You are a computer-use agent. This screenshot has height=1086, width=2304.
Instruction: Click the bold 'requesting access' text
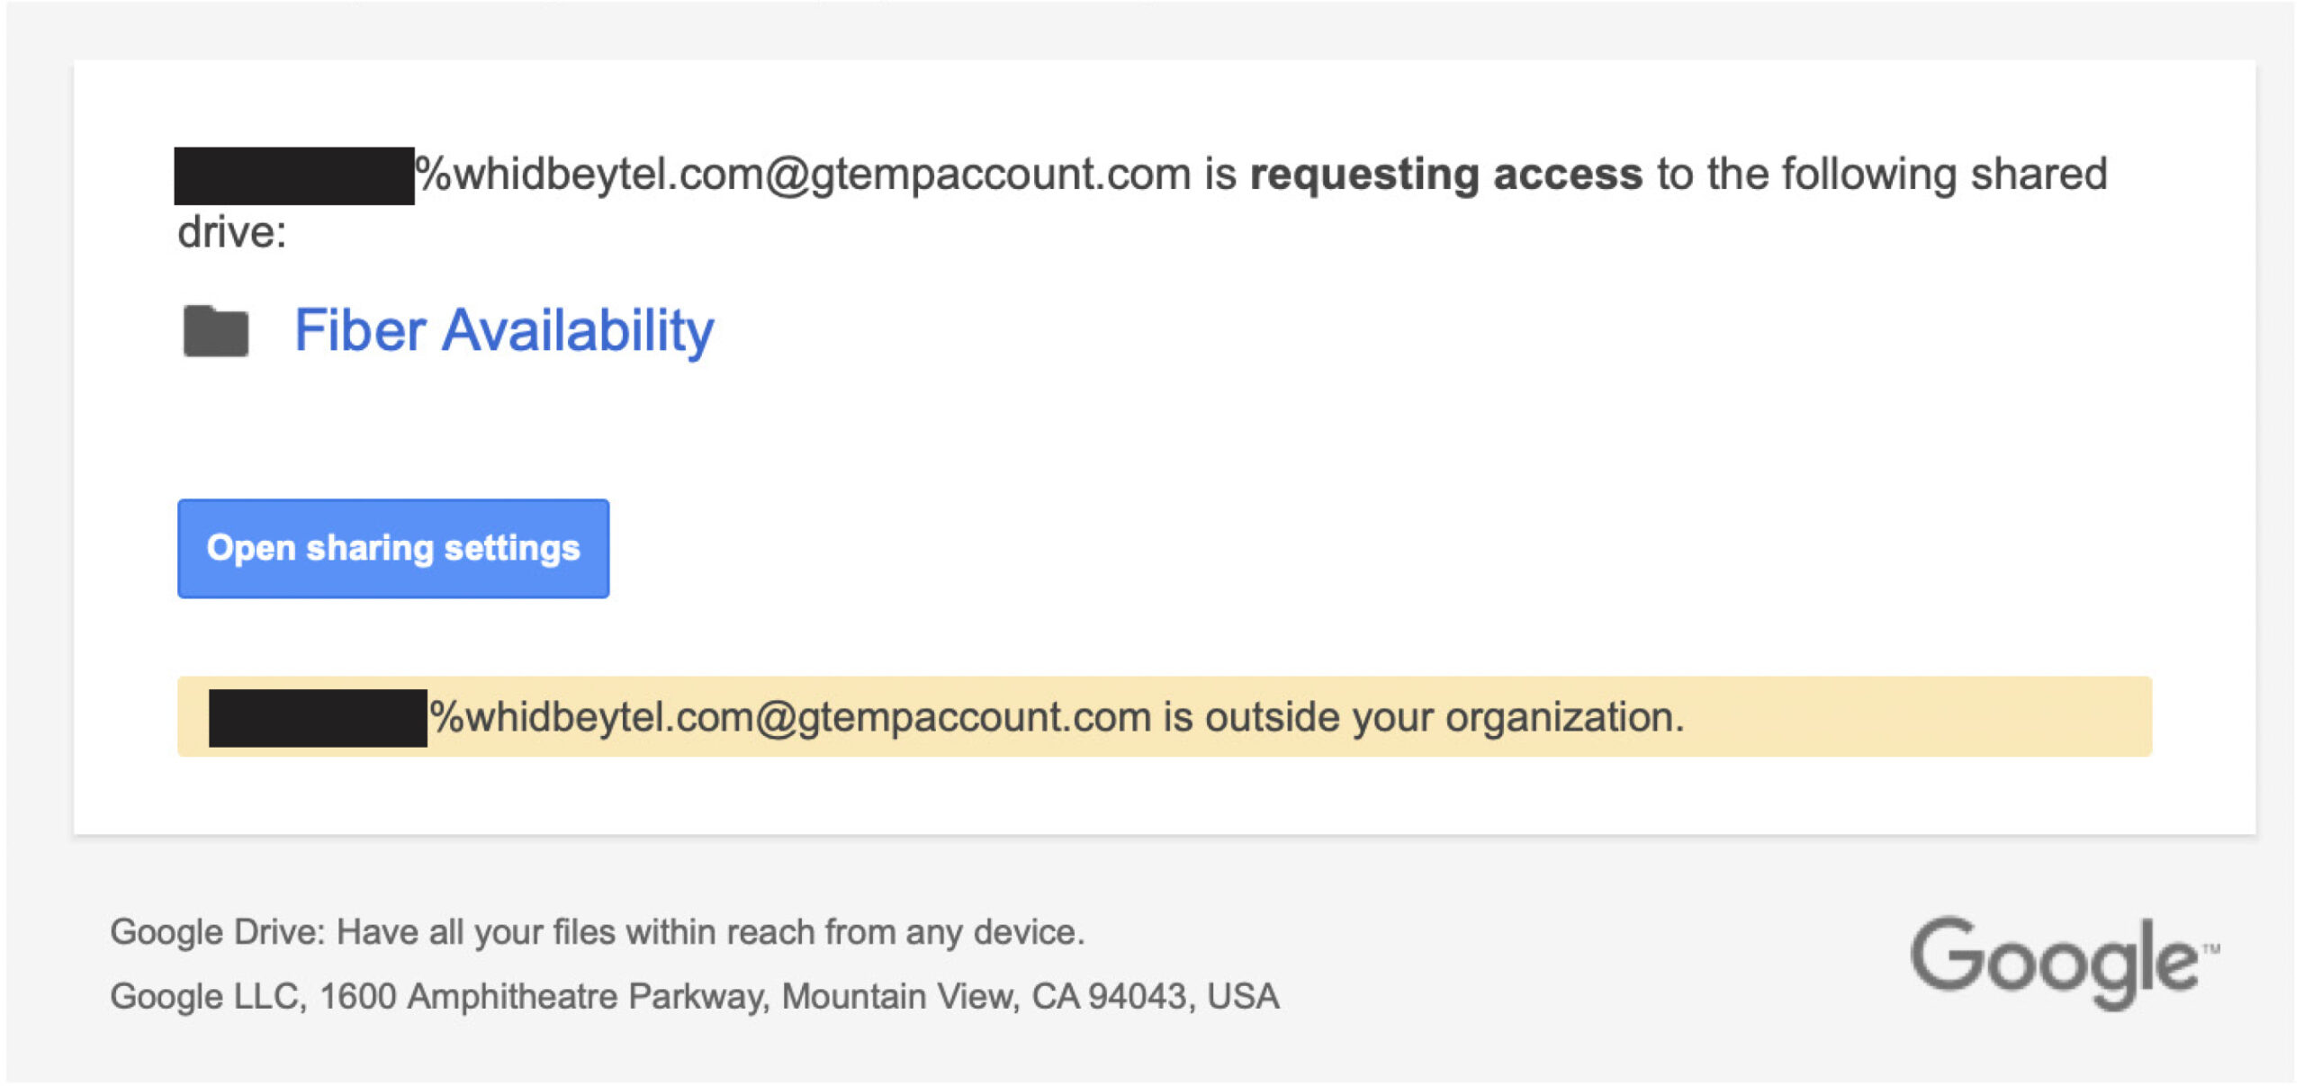[1446, 175]
